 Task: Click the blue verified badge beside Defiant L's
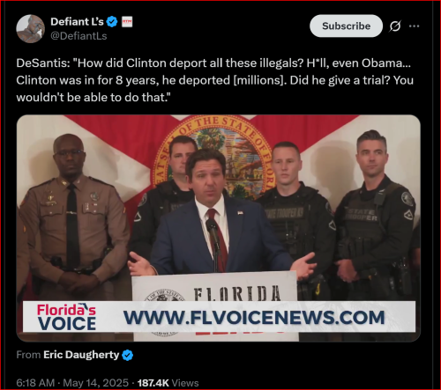(112, 22)
